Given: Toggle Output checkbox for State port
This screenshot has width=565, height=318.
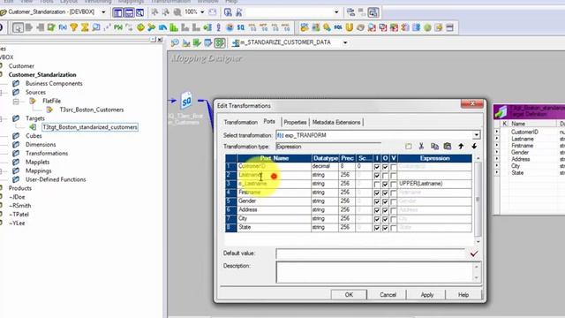Looking at the screenshot, I should [385, 228].
